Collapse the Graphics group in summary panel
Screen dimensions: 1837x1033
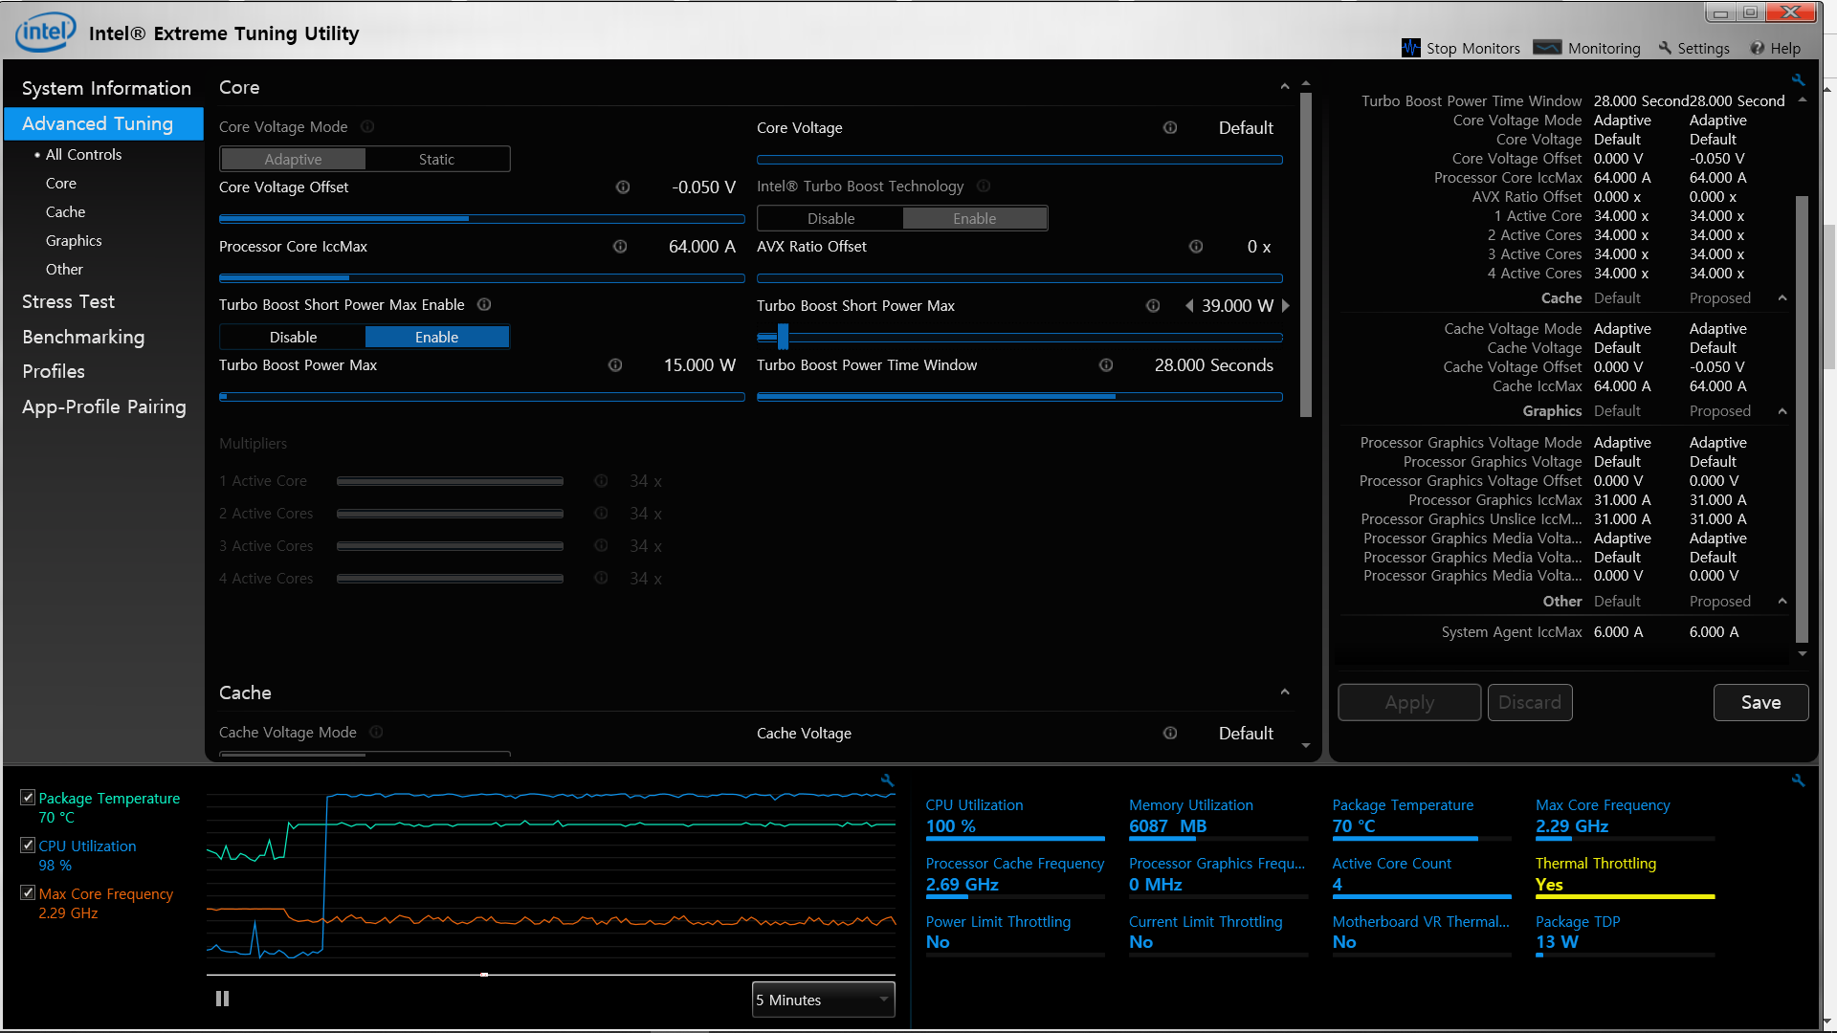click(x=1782, y=411)
